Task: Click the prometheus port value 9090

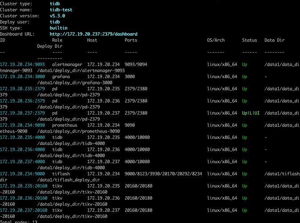Action: 130,125
